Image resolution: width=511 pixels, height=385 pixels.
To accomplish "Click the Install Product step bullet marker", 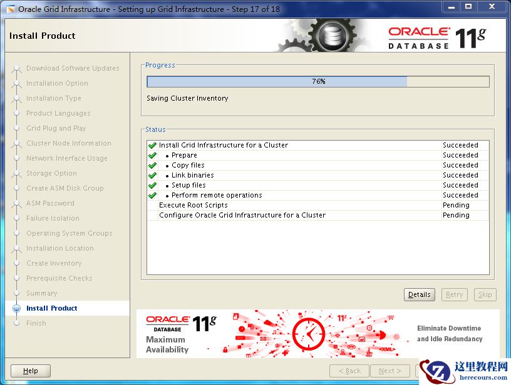I will click(16, 308).
